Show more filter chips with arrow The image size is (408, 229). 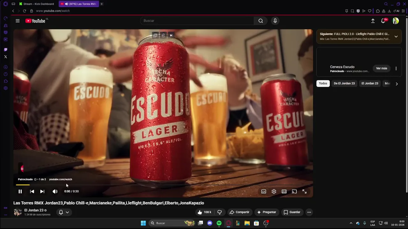pos(397,84)
